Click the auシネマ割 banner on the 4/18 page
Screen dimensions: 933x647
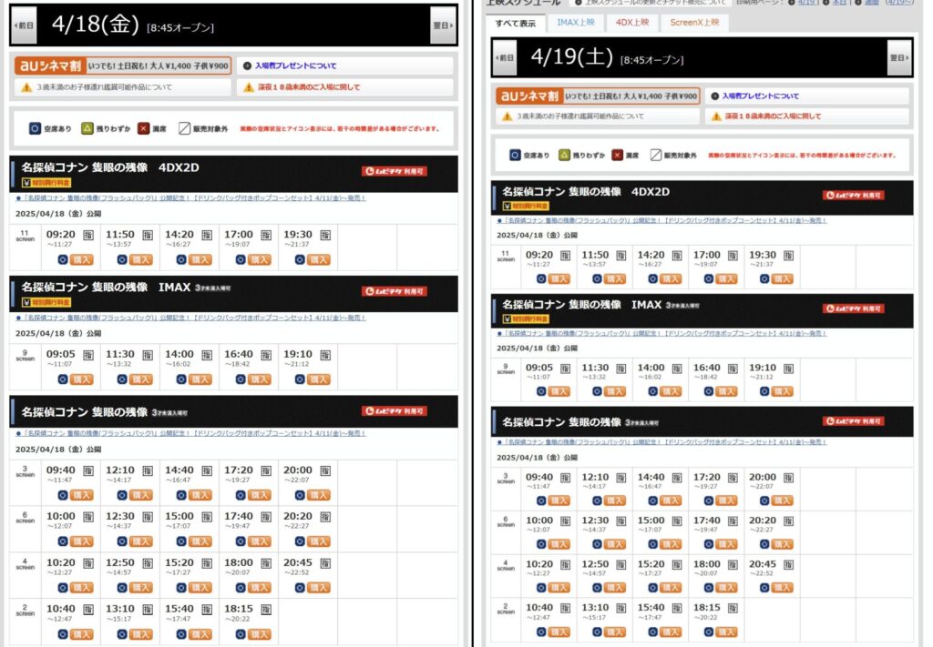[x=123, y=66]
